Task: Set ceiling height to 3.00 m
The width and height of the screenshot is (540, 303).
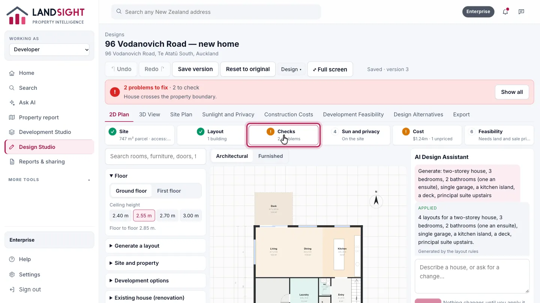Action: pos(190,215)
